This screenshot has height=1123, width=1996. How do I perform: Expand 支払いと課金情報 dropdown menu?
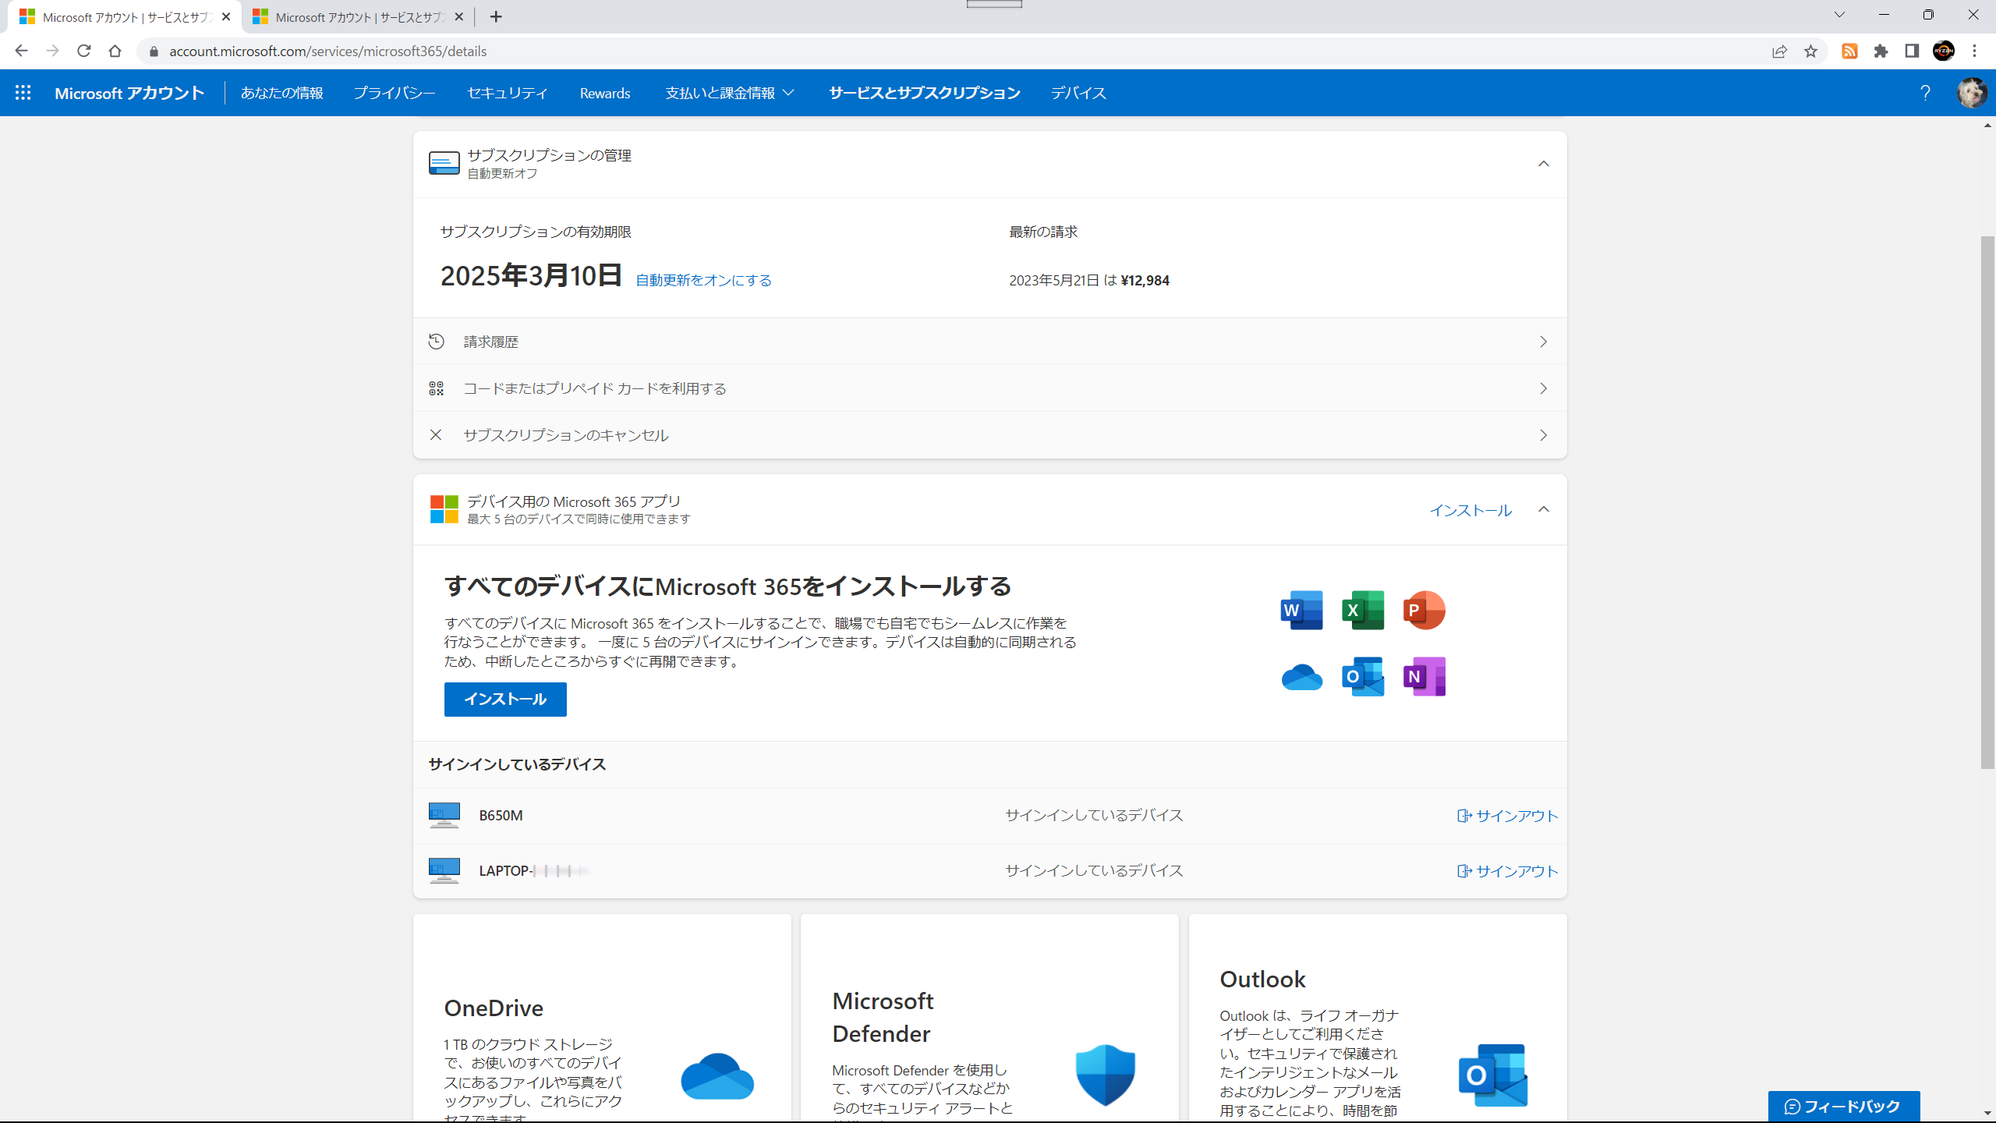click(730, 93)
